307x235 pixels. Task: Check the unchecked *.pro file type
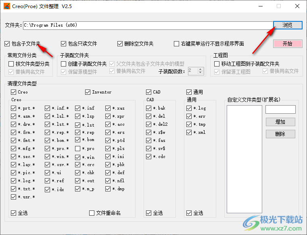click(78, 148)
